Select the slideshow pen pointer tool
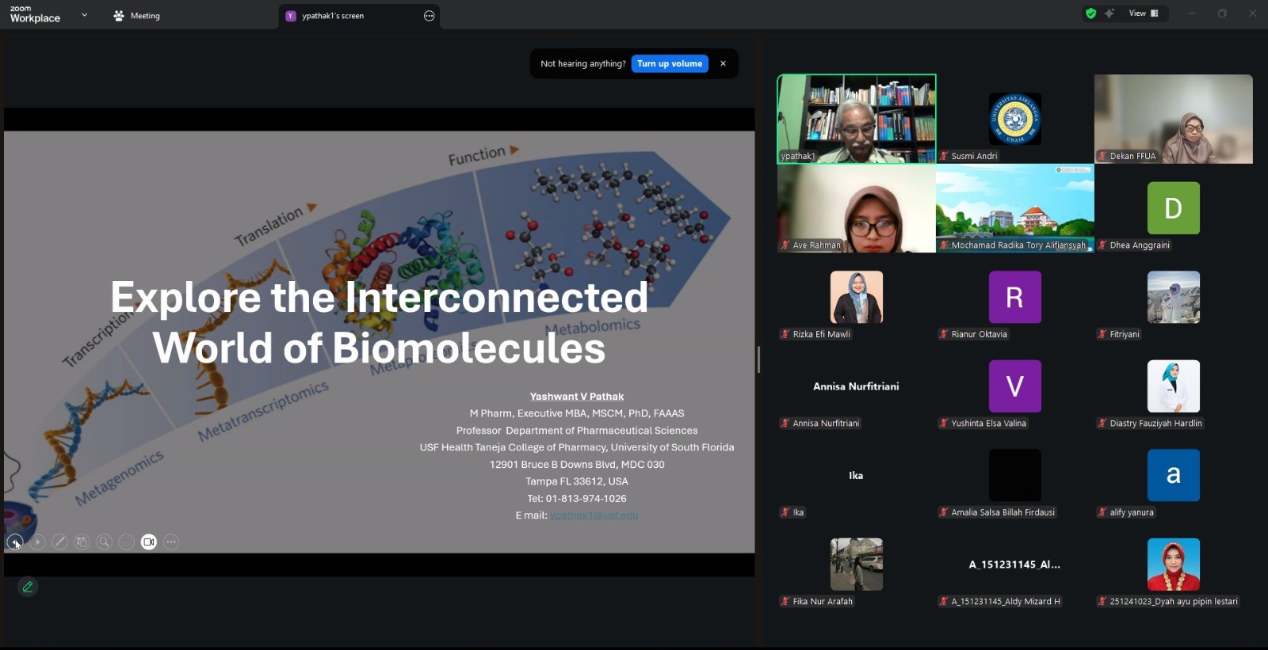The width and height of the screenshot is (1268, 650). pyautogui.click(x=59, y=542)
